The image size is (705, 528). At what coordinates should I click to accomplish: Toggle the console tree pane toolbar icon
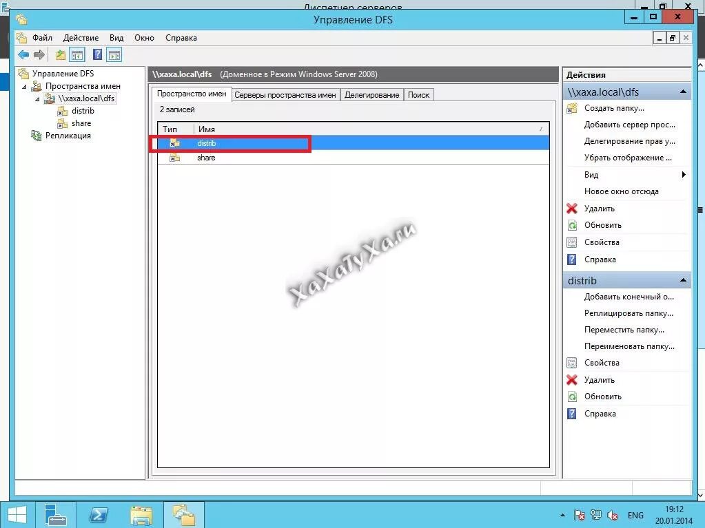tap(77, 55)
